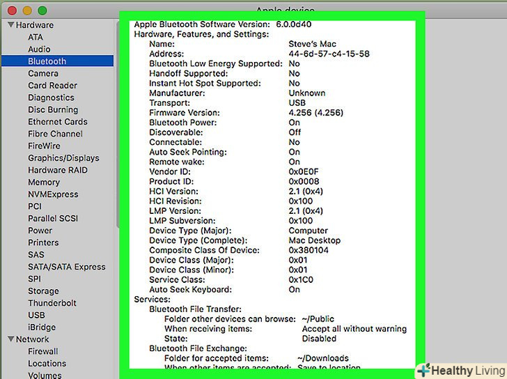Click Accept all without warning value
Image resolution: width=507 pixels, height=379 pixels.
pyautogui.click(x=354, y=329)
